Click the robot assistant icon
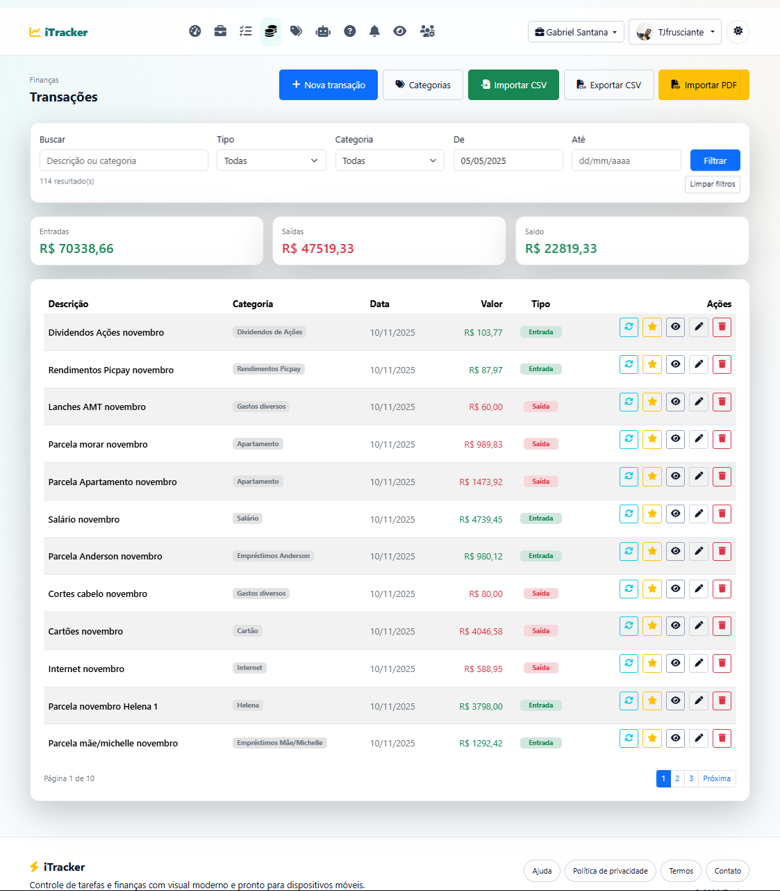 [323, 31]
